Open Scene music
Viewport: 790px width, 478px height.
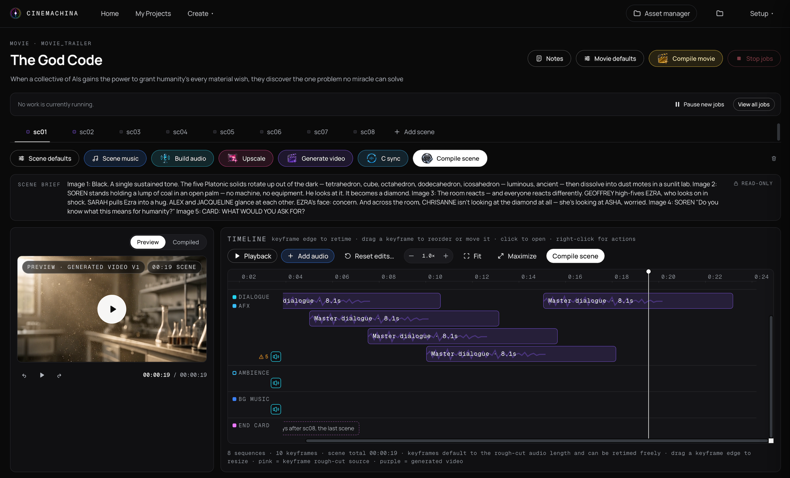(115, 158)
